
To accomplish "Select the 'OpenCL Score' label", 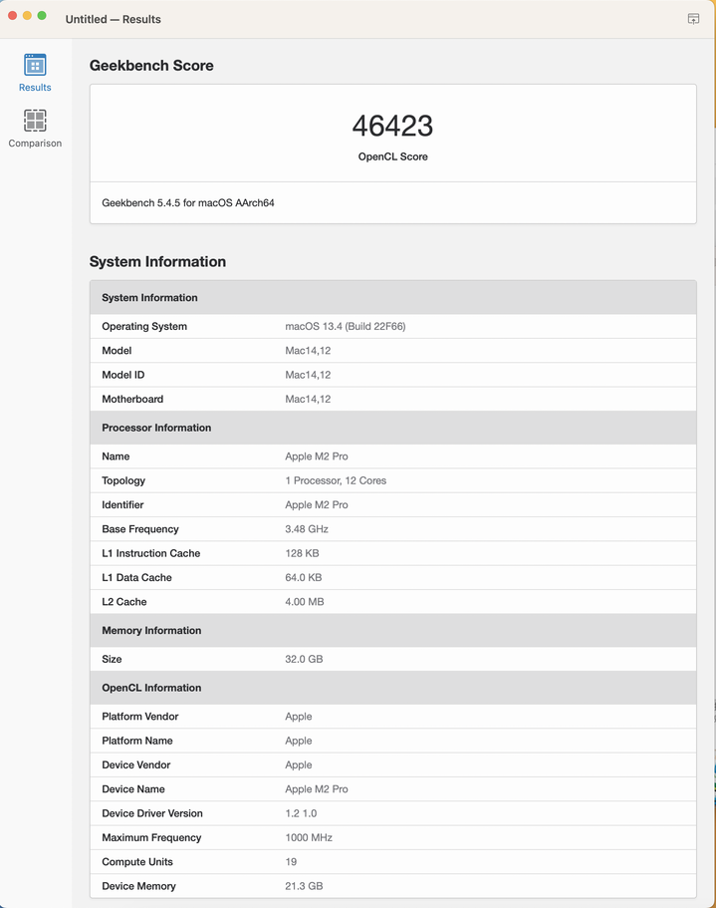I will tap(392, 156).
